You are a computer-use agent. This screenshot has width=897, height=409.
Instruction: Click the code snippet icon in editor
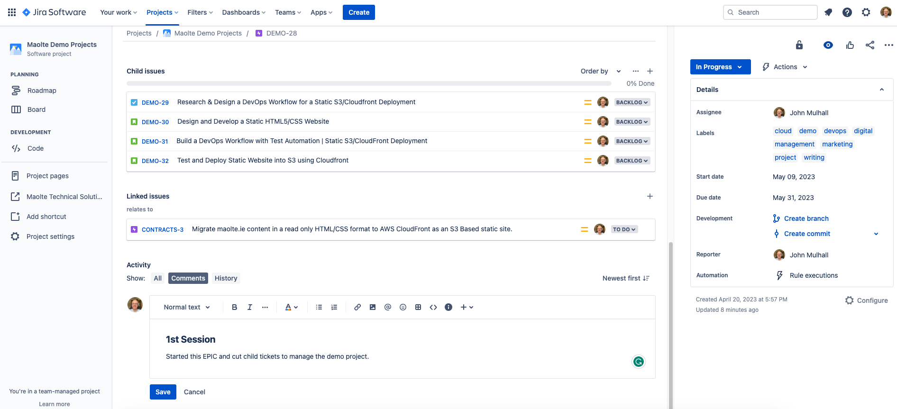433,307
